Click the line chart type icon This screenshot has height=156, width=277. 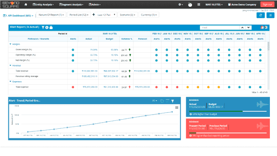(x=167, y=101)
